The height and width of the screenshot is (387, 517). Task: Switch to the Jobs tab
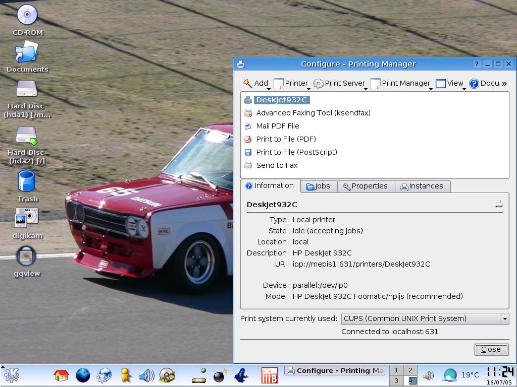[x=319, y=186]
